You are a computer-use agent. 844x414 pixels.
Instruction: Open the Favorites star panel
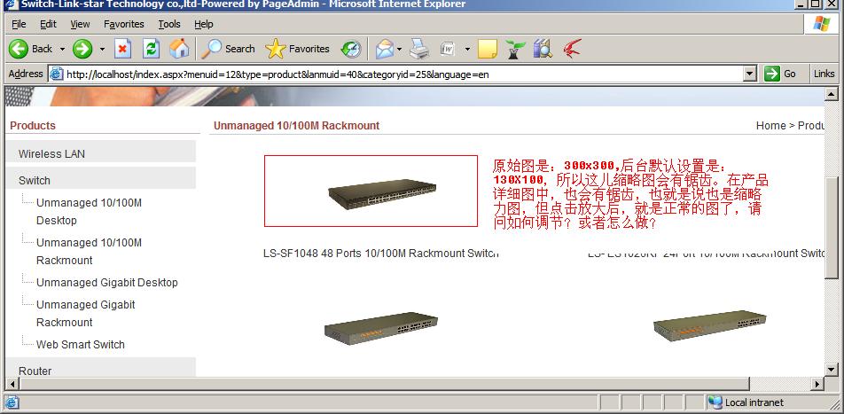coord(298,49)
